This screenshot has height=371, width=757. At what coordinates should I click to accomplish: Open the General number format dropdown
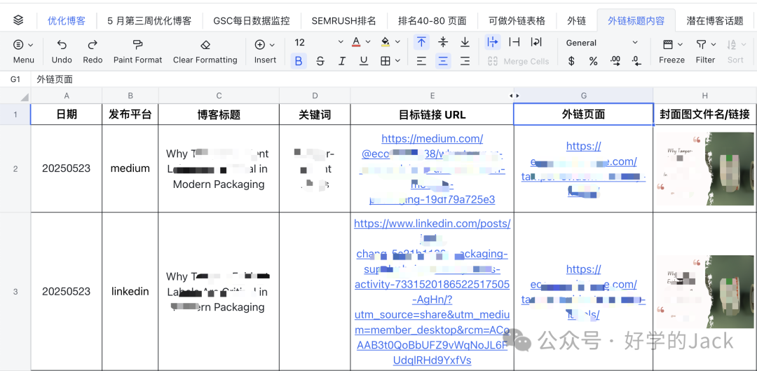click(602, 43)
